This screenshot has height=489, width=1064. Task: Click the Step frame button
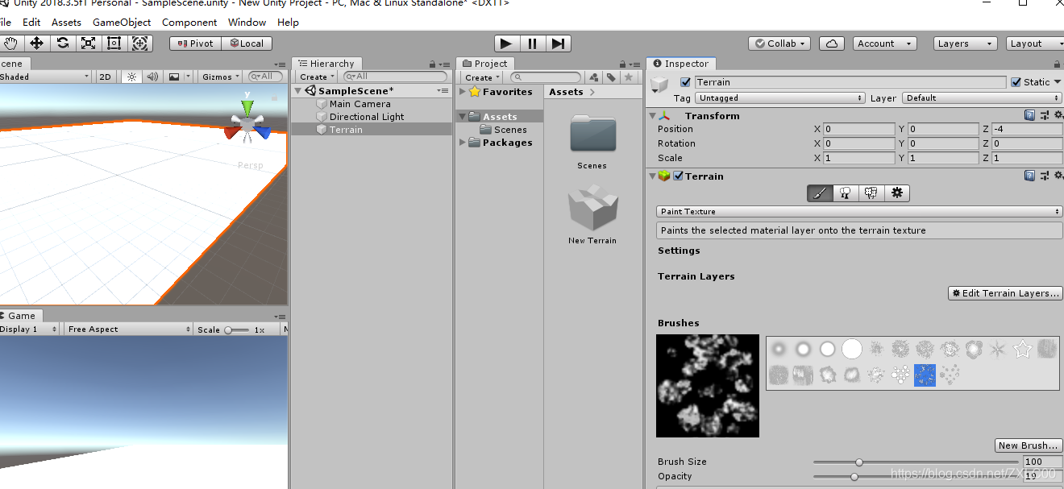(x=559, y=44)
